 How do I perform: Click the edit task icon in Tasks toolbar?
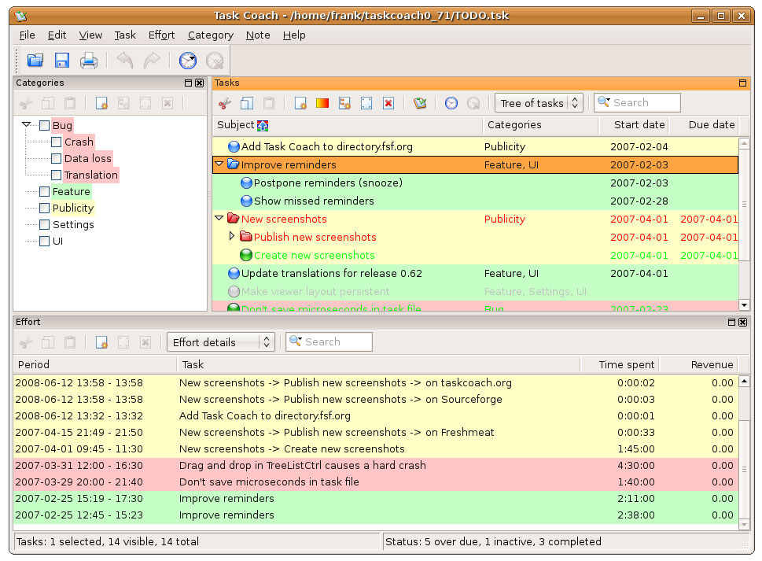(x=366, y=103)
